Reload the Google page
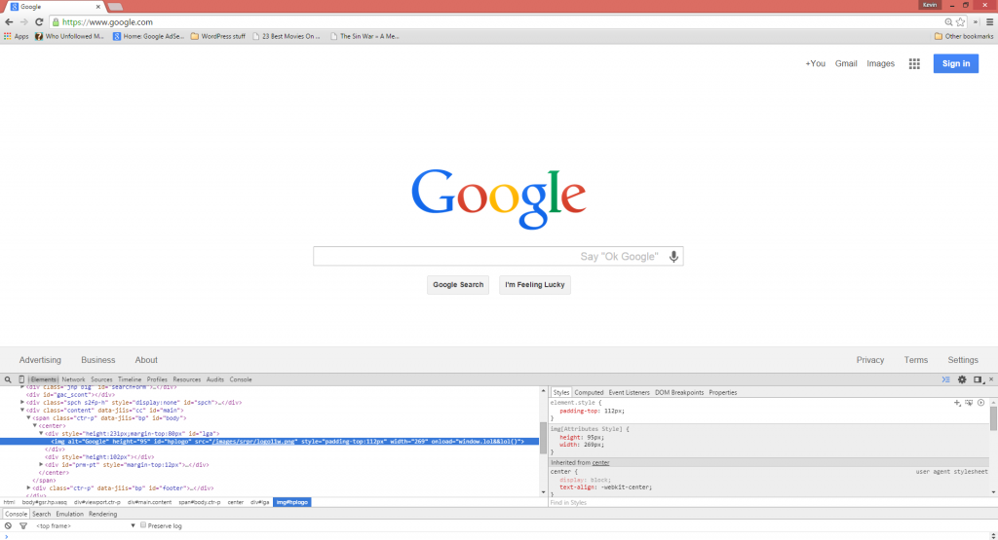This screenshot has width=998, height=540. point(39,22)
